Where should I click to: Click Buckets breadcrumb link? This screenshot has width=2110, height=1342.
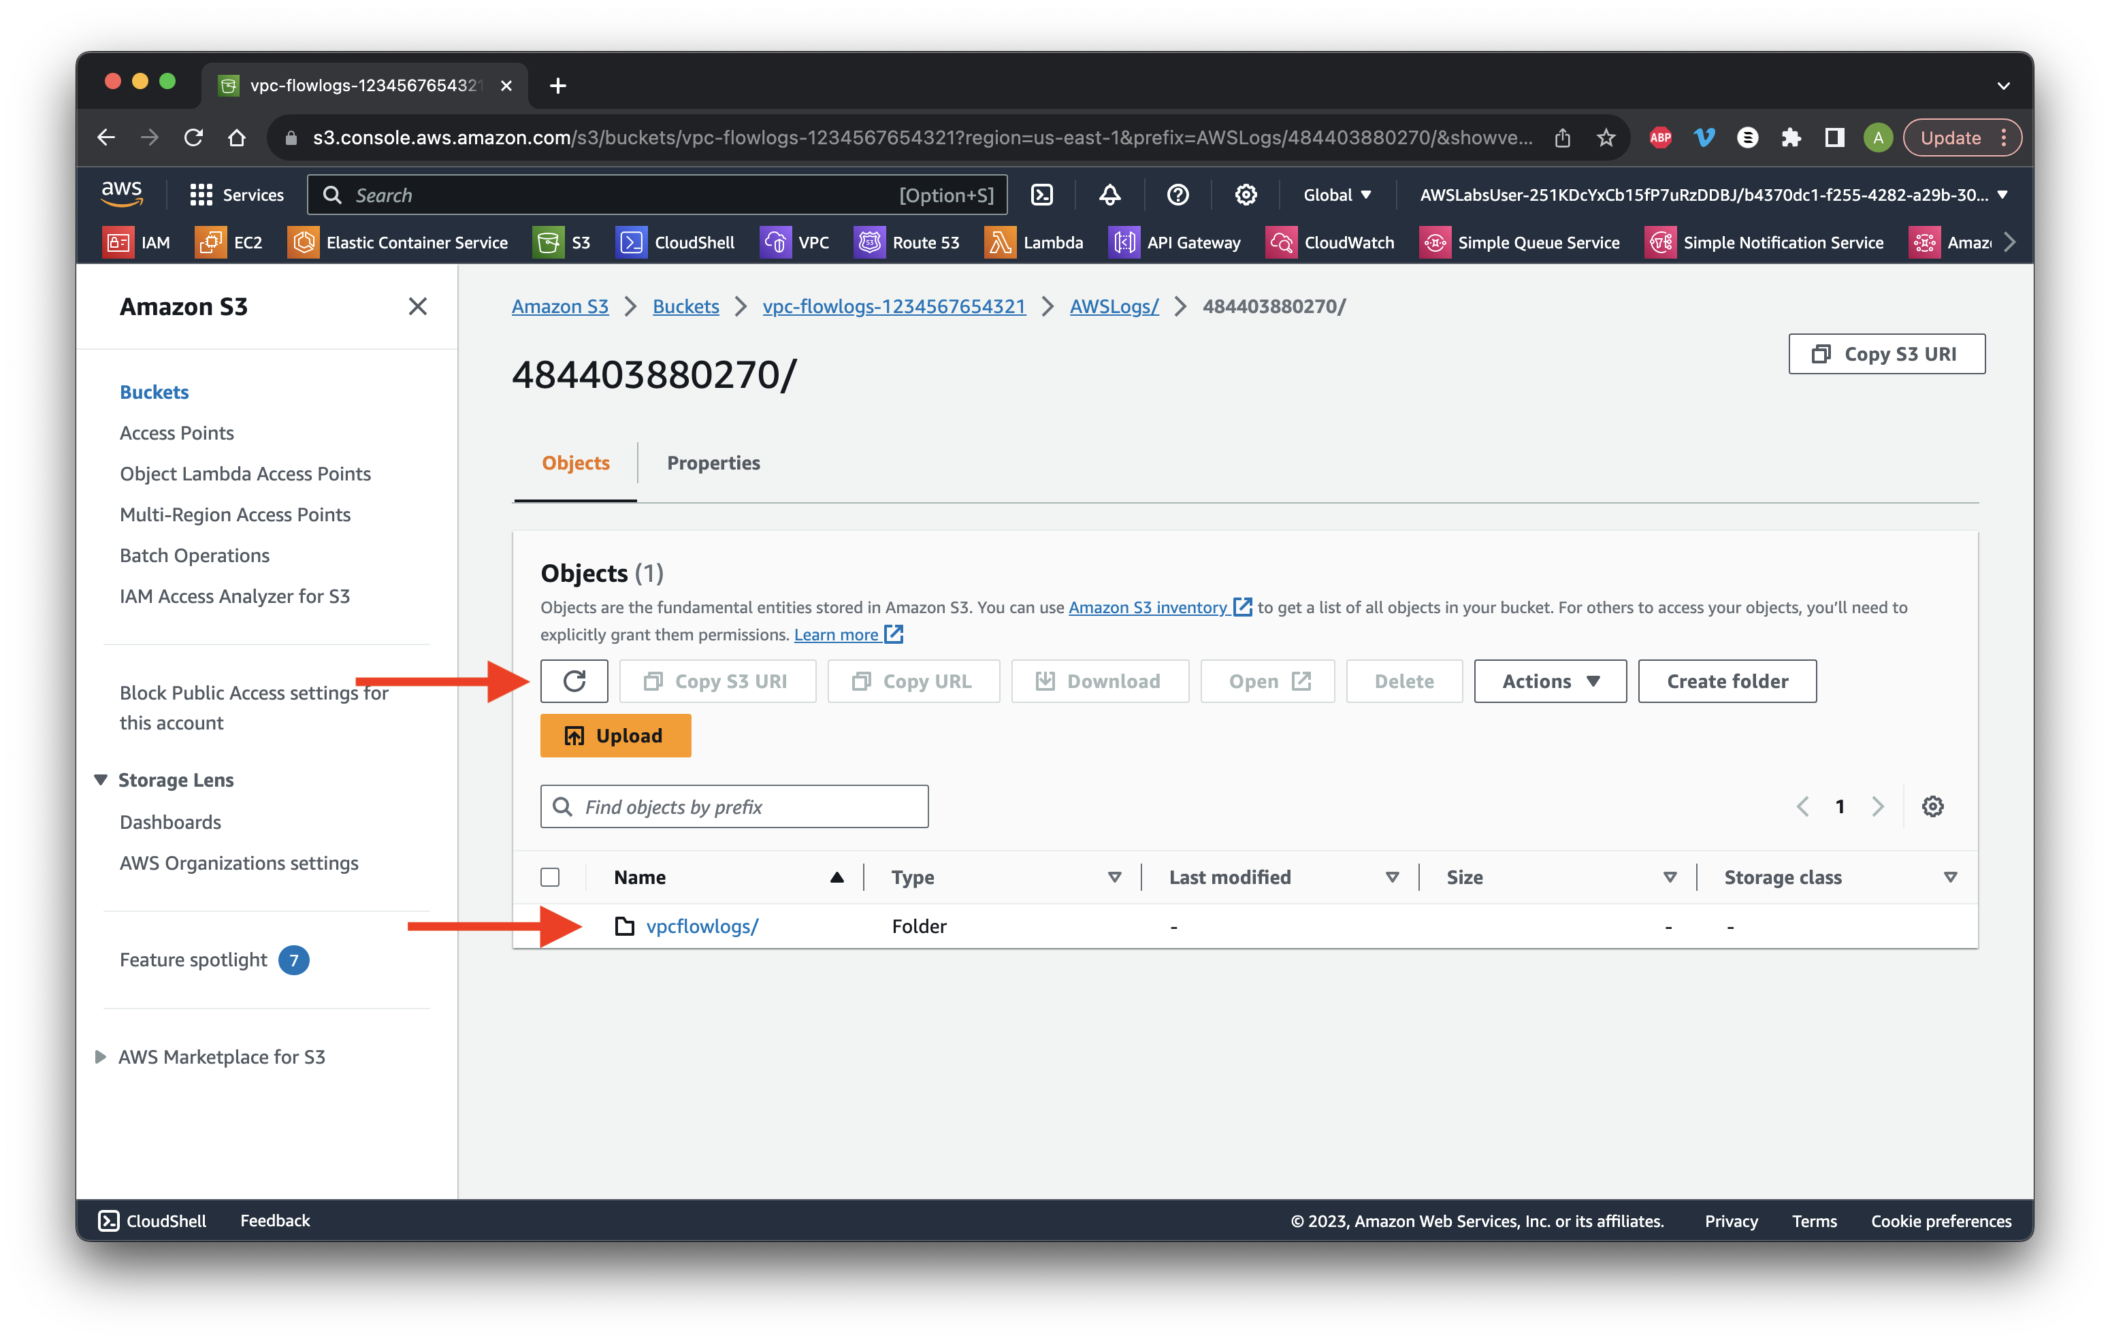[685, 306]
